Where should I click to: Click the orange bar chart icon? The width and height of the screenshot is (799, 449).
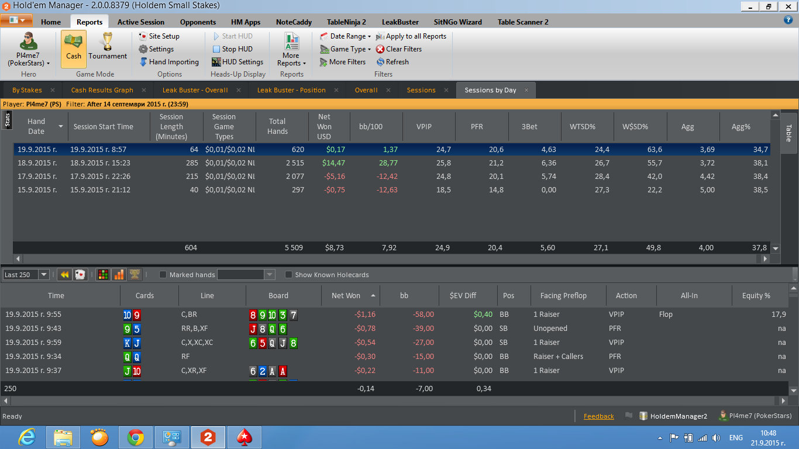pyautogui.click(x=119, y=275)
